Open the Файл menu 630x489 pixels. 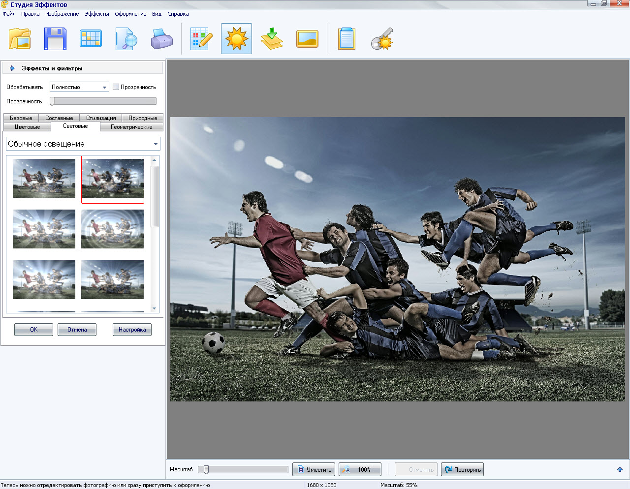coord(9,14)
